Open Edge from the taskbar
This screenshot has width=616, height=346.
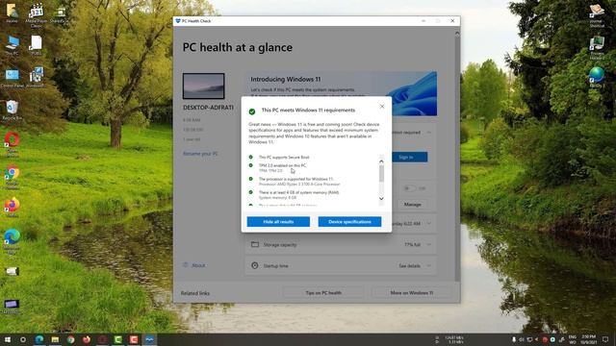point(39,339)
